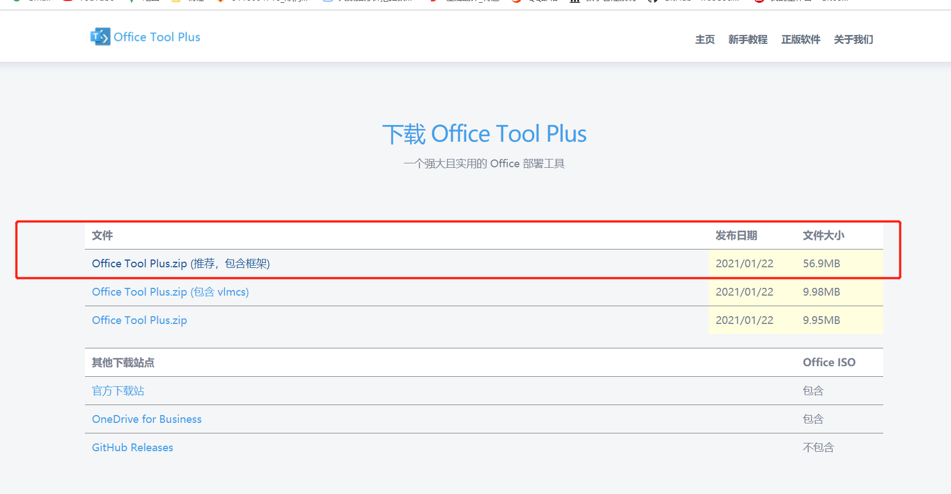The height and width of the screenshot is (494, 951).
Task: Click the Office Tool Plus logo icon
Action: [x=101, y=37]
